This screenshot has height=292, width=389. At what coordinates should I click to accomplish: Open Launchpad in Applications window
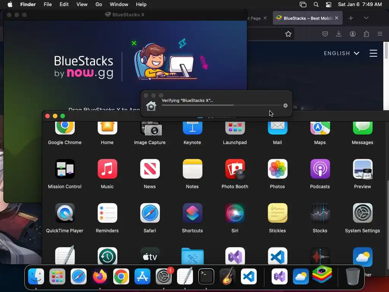pos(235,128)
